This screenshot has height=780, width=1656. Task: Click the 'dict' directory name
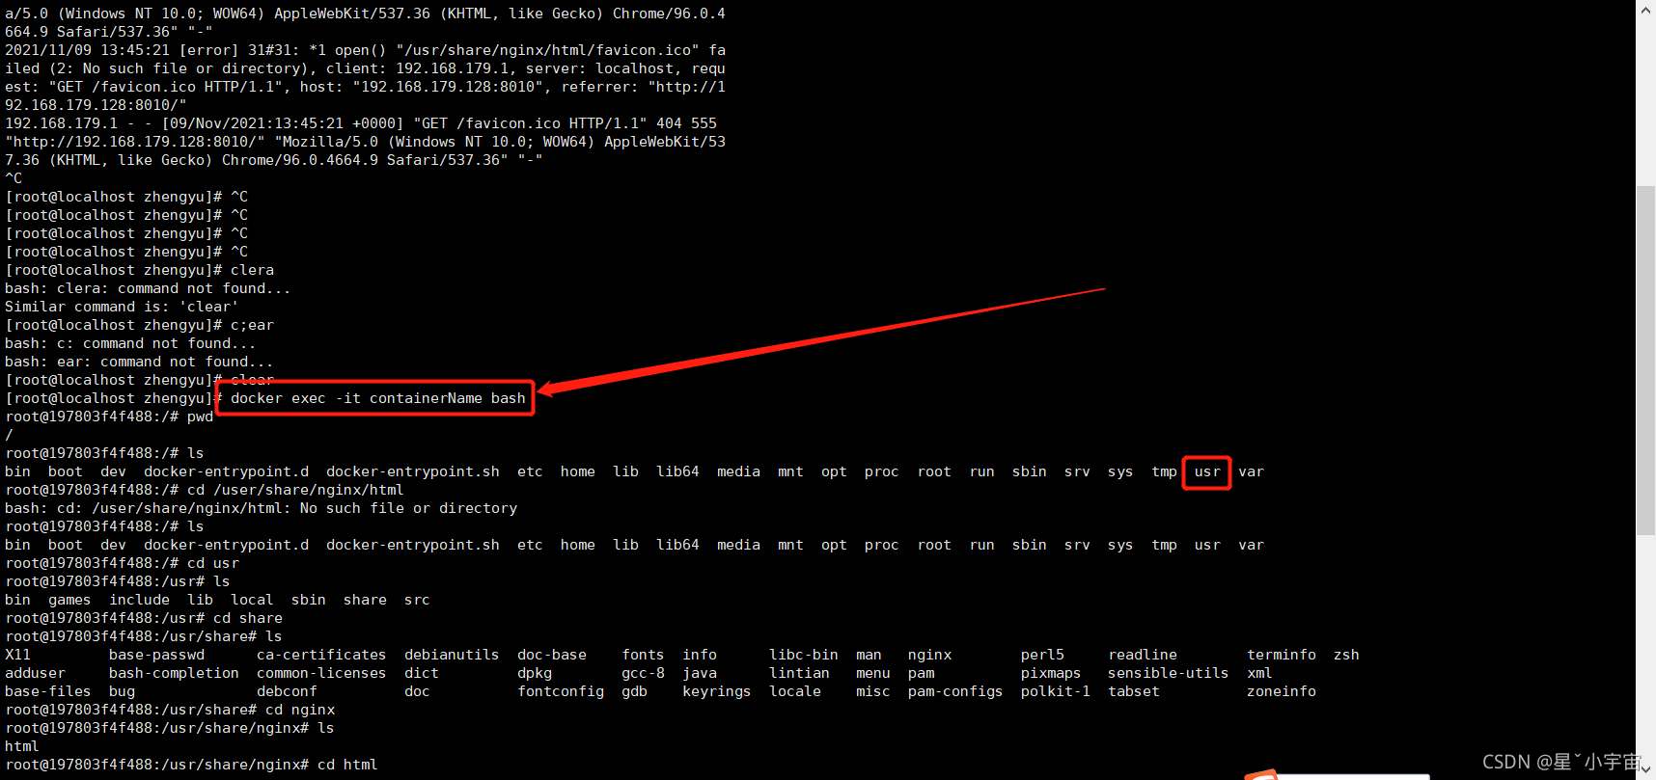422,673
